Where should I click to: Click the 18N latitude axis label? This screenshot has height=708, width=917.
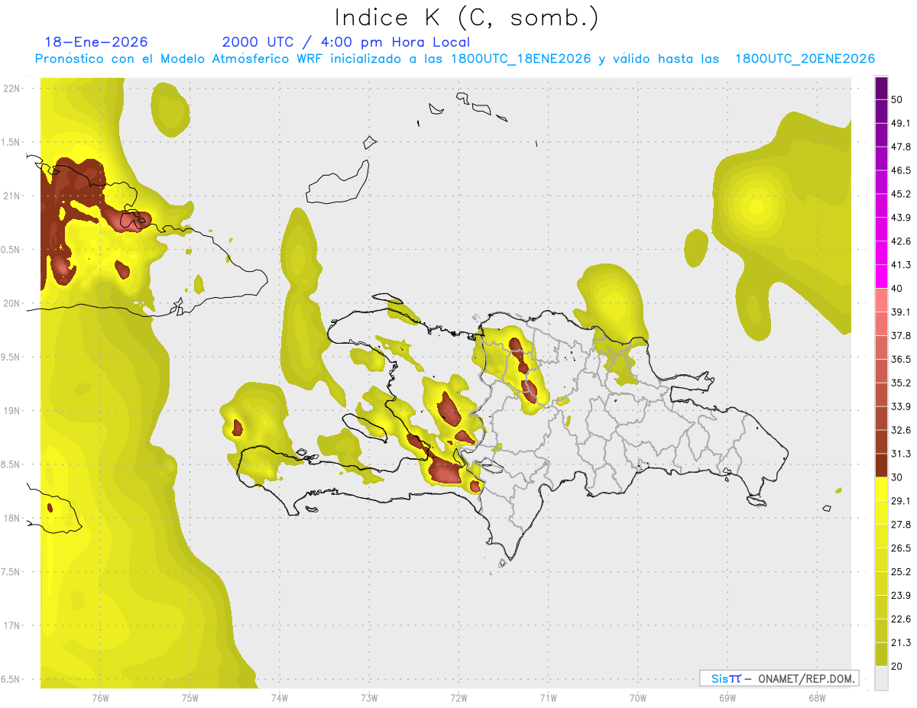click(11, 518)
